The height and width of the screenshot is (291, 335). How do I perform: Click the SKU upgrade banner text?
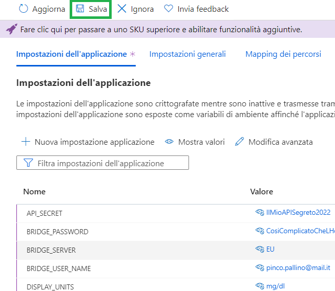(161, 30)
